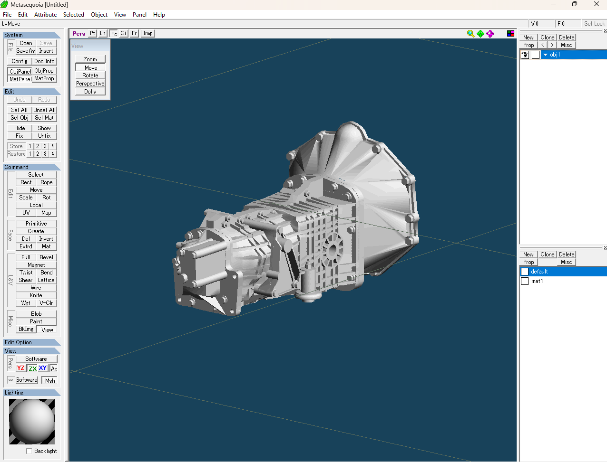This screenshot has height=462, width=607.
Task: Enable the Backlight checkbox
Action: [x=29, y=451]
